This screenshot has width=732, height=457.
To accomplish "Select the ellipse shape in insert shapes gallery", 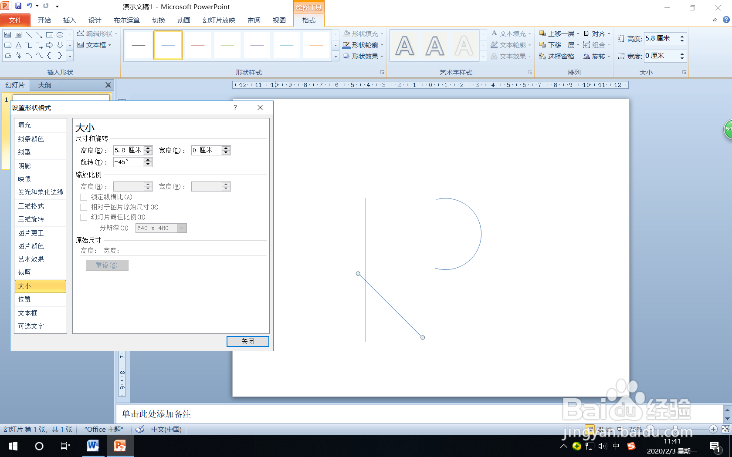I will [x=59, y=34].
